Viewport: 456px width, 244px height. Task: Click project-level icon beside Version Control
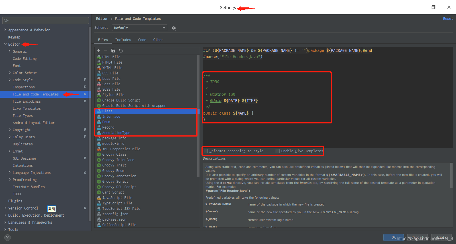pyautogui.click(x=85, y=208)
